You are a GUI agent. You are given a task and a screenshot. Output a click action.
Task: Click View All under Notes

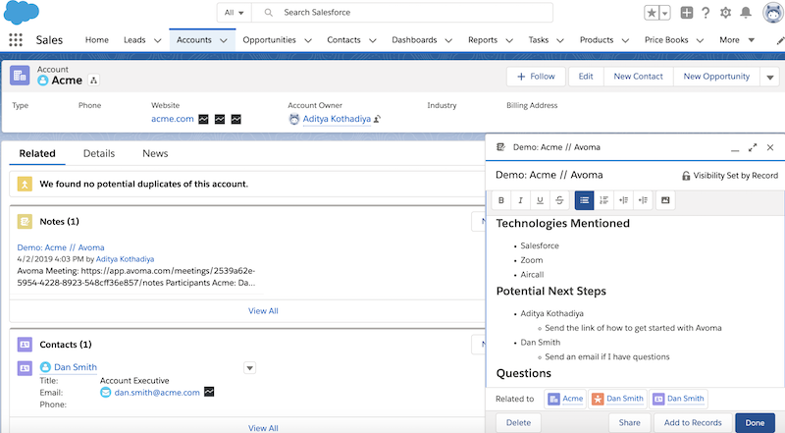click(x=263, y=310)
